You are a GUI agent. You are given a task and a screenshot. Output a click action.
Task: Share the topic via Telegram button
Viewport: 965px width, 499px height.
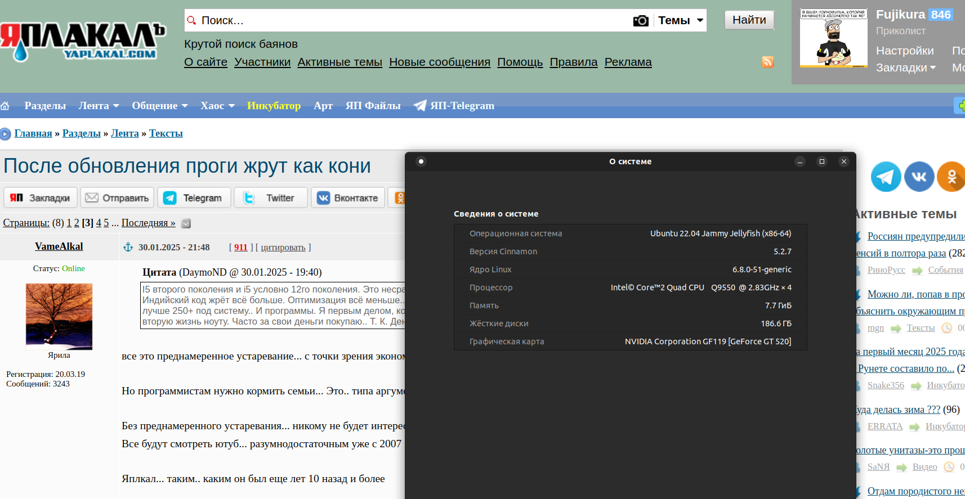tap(194, 198)
